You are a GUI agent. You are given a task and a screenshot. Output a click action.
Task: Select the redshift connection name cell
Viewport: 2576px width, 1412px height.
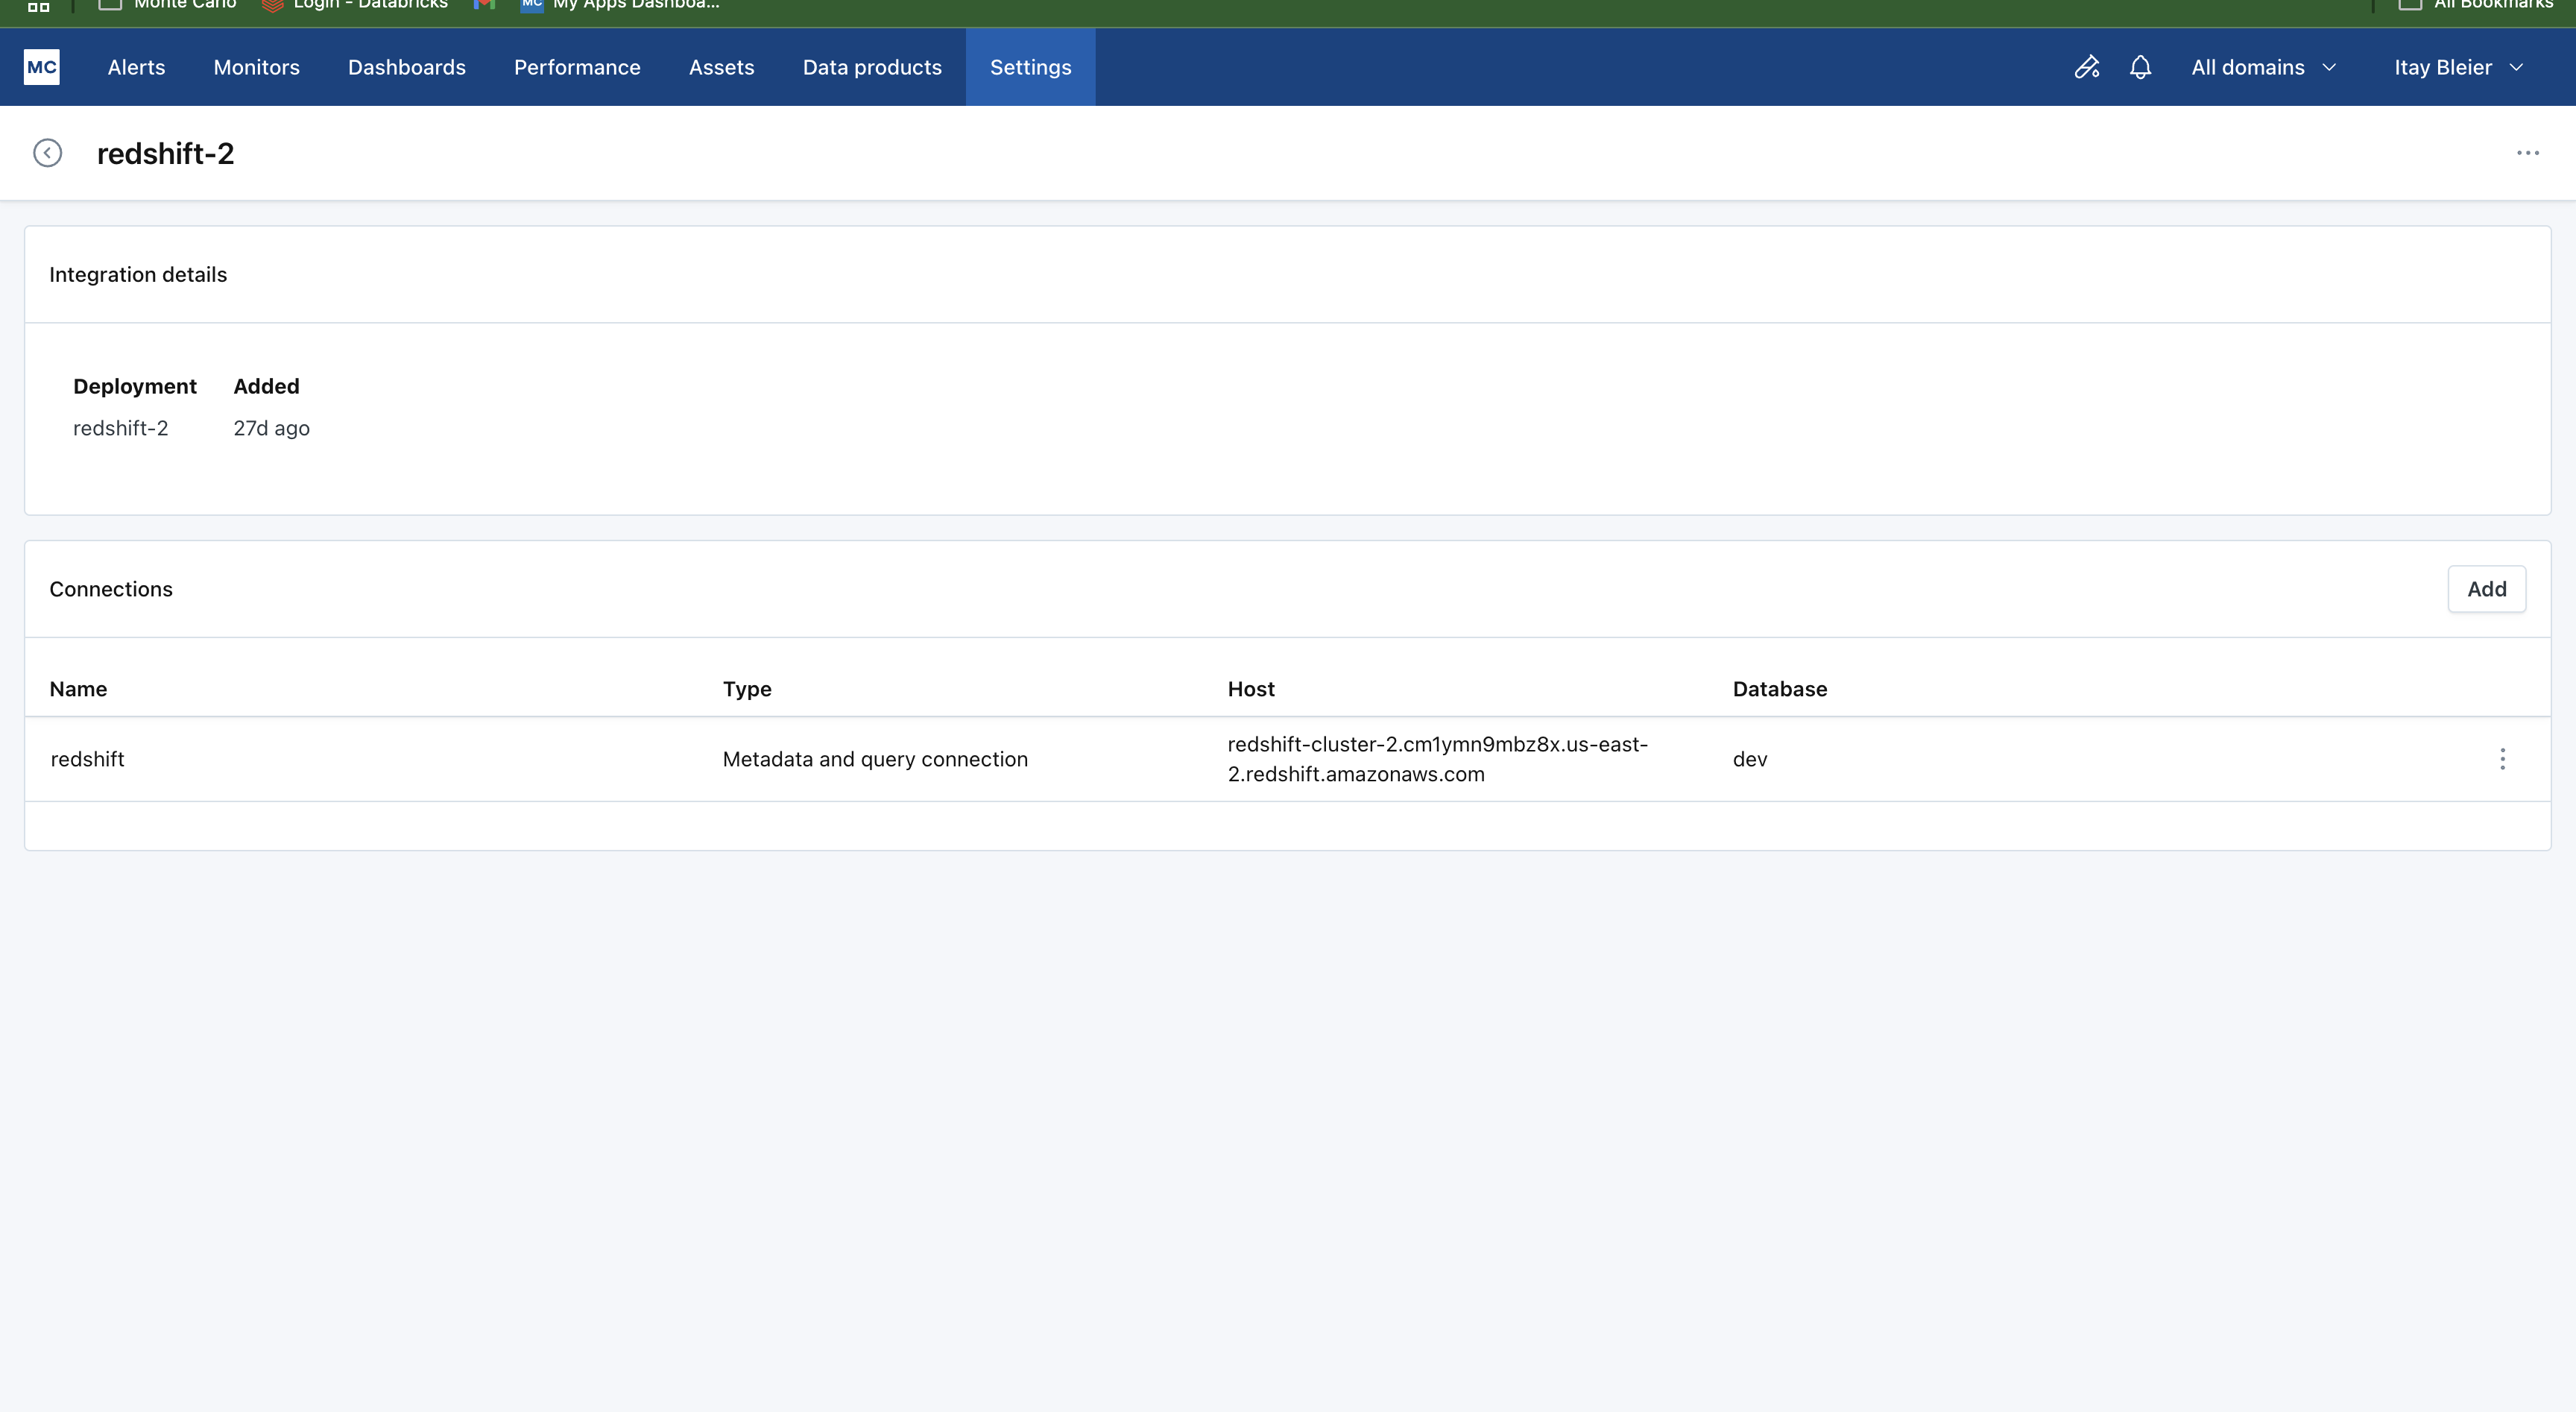point(87,759)
